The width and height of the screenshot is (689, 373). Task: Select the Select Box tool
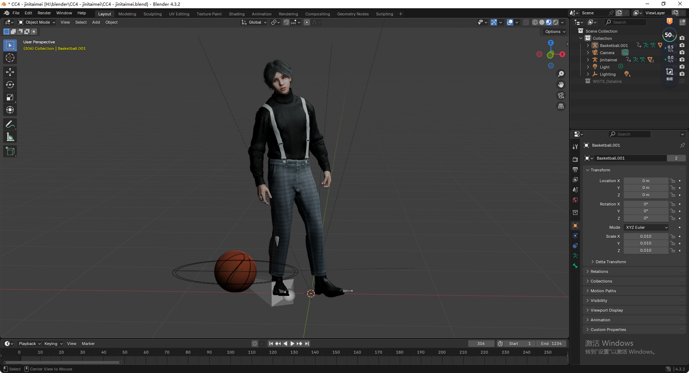[x=10, y=45]
